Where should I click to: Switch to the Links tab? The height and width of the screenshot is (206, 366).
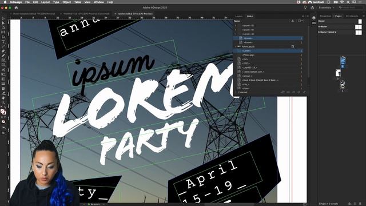[250, 17]
